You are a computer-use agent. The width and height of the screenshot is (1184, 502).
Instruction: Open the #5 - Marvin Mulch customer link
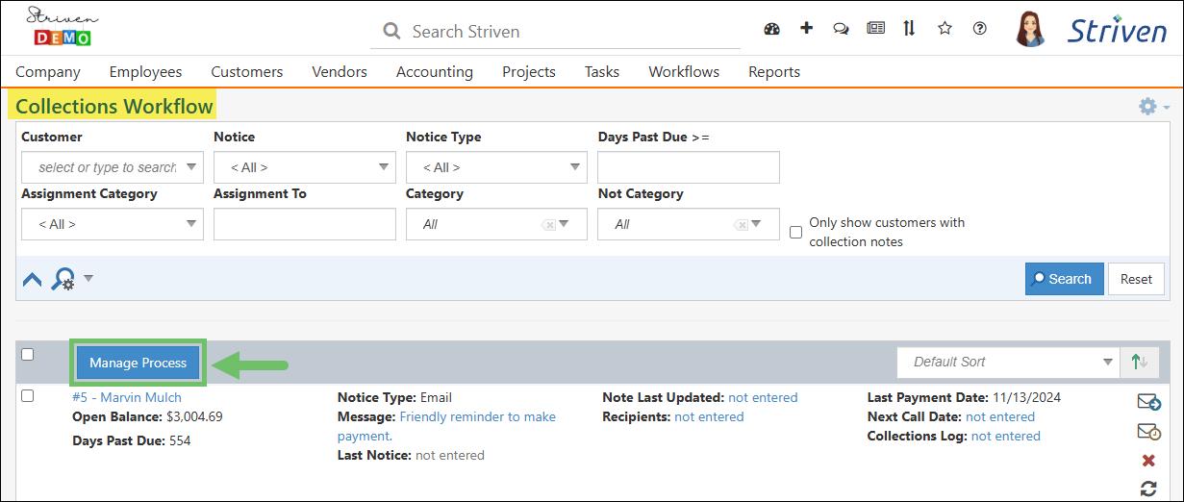[x=127, y=397]
